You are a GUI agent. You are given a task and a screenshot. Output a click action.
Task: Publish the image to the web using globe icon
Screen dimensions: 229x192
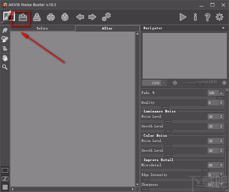coord(65,17)
